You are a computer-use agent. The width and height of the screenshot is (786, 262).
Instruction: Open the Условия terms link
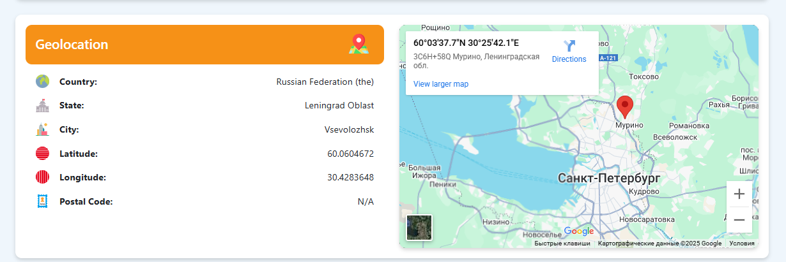(x=742, y=244)
